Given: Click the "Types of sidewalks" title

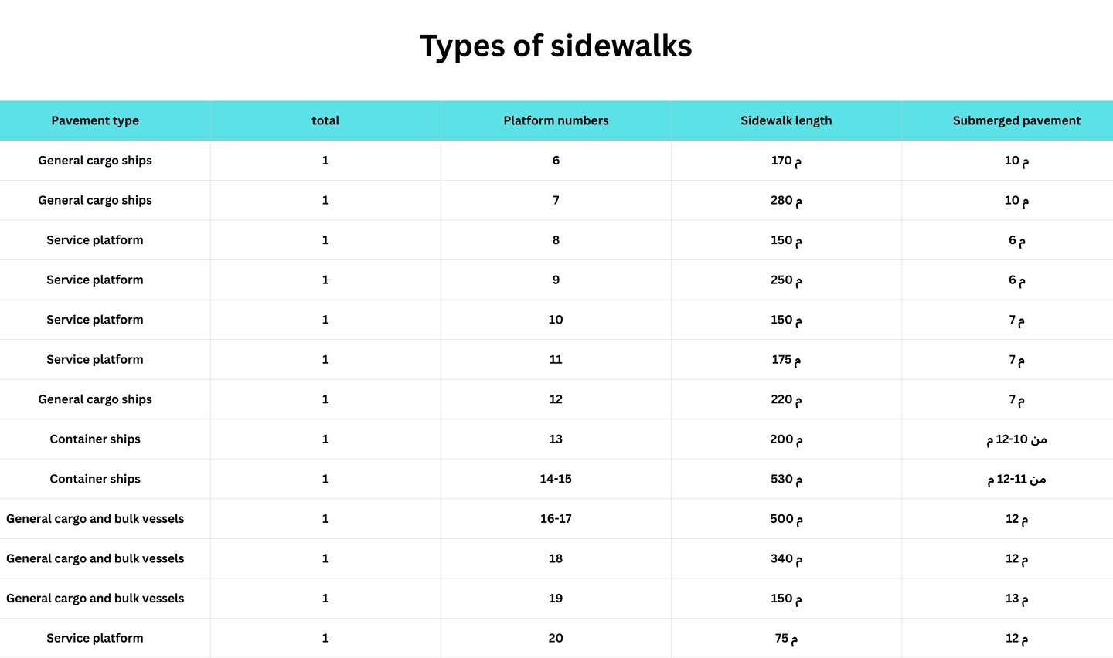Looking at the screenshot, I should tap(556, 46).
